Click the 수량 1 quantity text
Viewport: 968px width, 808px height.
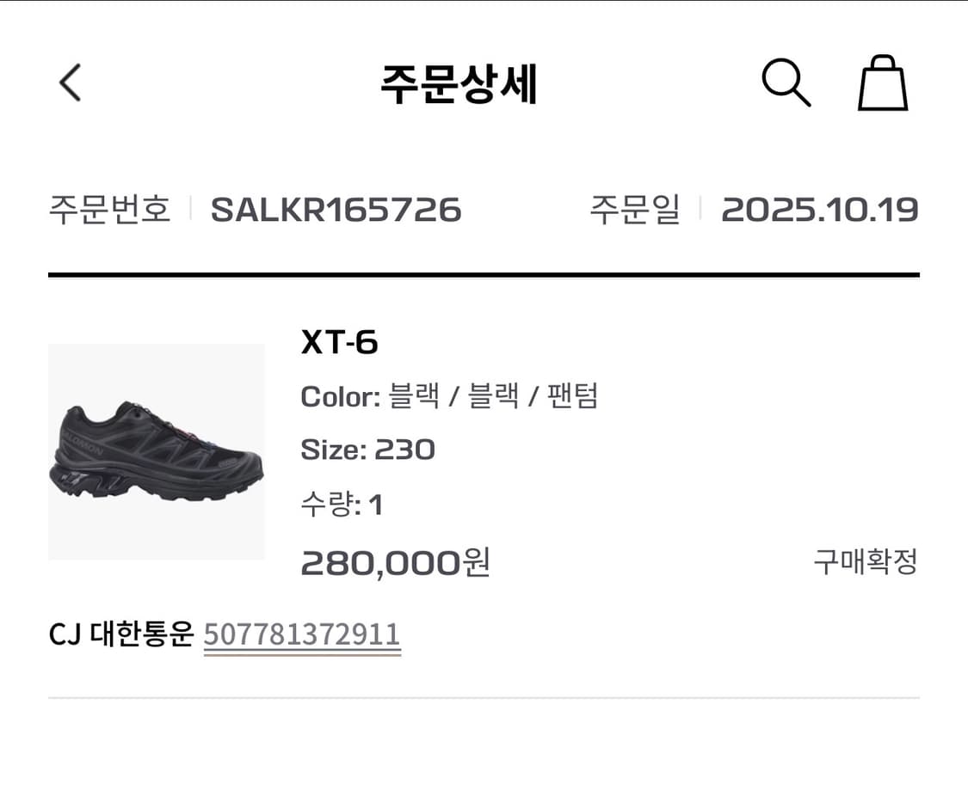coord(341,505)
